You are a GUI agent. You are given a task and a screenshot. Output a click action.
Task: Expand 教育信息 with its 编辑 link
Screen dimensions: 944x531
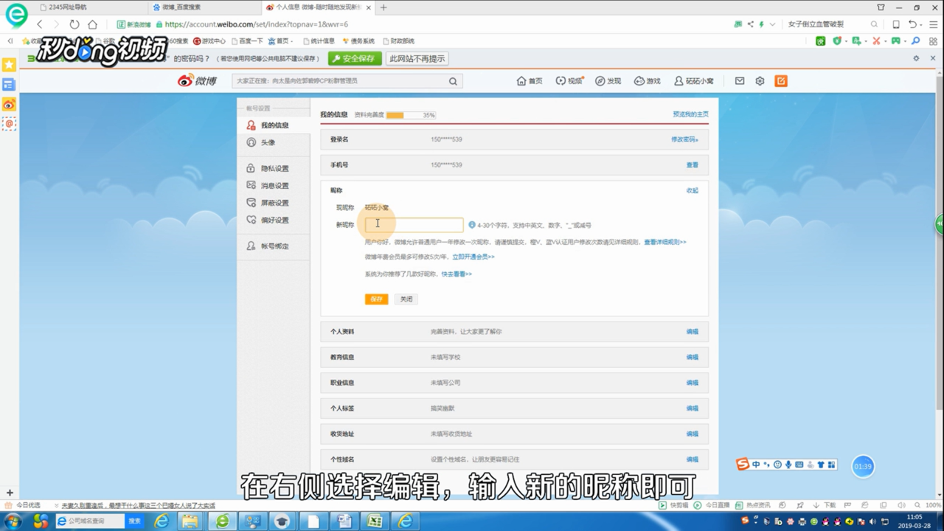coord(693,357)
